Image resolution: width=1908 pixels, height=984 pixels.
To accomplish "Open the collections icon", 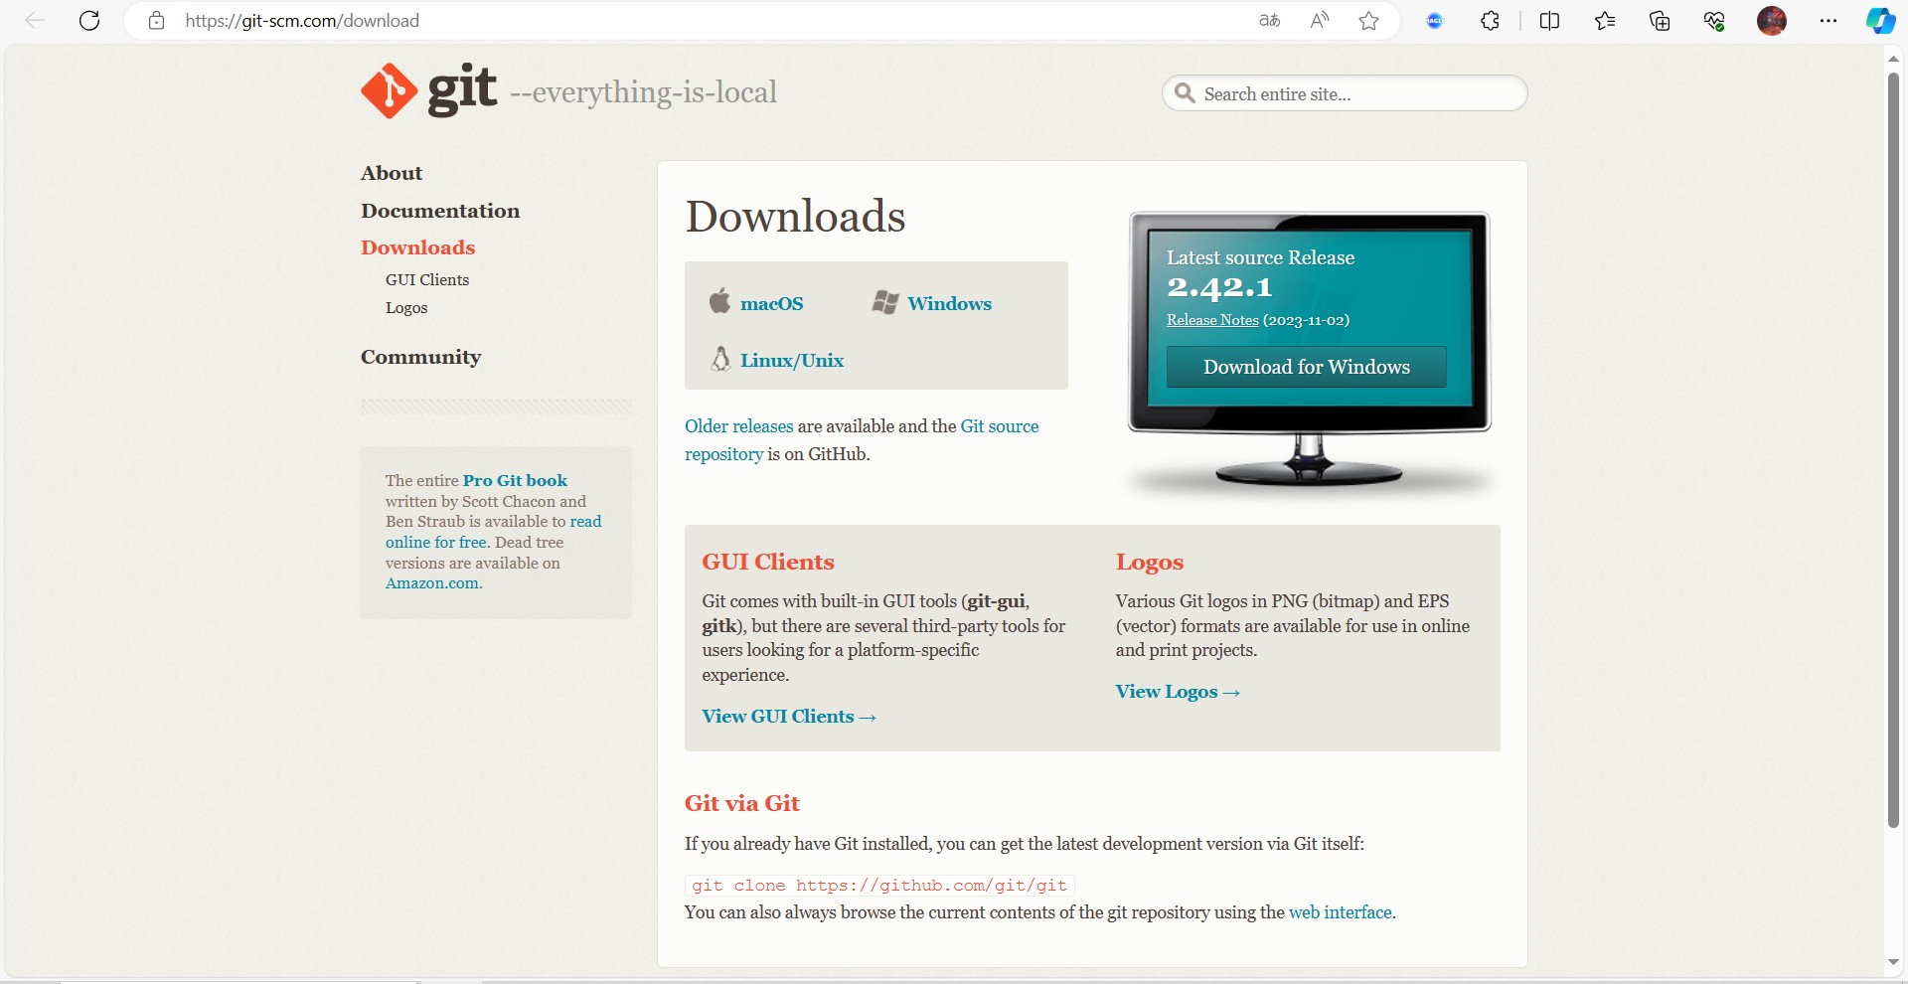I will pos(1660,21).
